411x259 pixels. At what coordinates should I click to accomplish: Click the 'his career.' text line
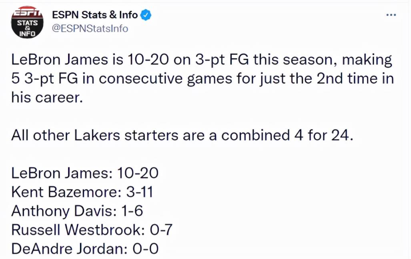(47, 98)
